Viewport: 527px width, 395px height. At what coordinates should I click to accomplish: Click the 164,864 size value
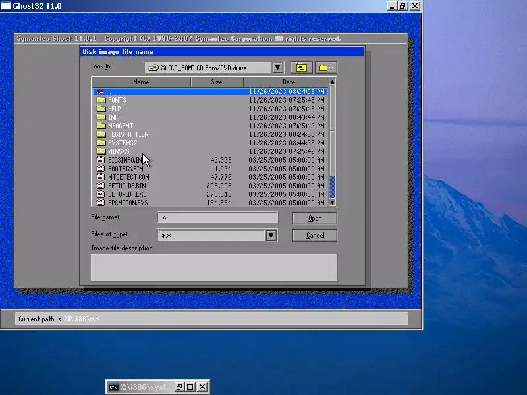219,203
